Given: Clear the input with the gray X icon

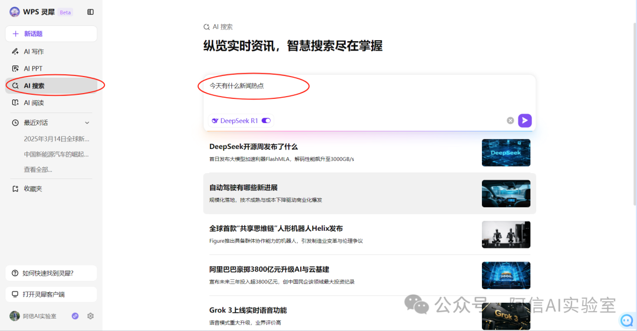Looking at the screenshot, I should tap(510, 121).
